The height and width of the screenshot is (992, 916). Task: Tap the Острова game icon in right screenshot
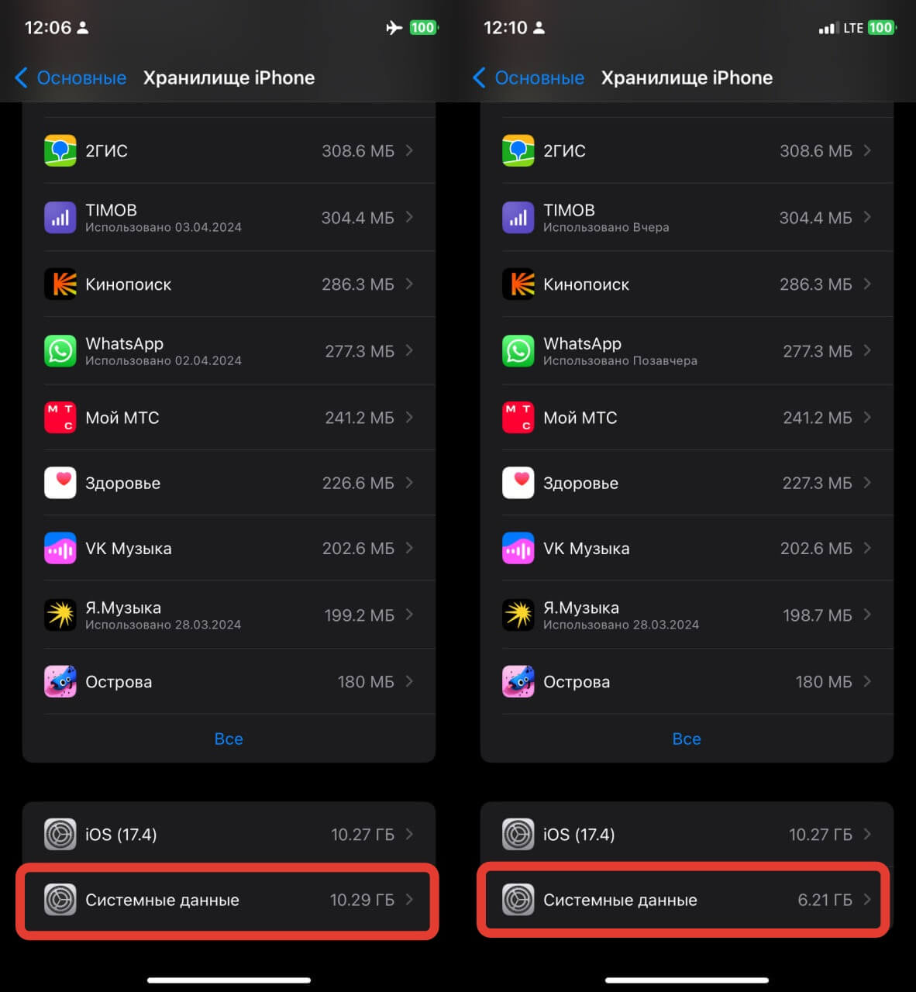(518, 682)
